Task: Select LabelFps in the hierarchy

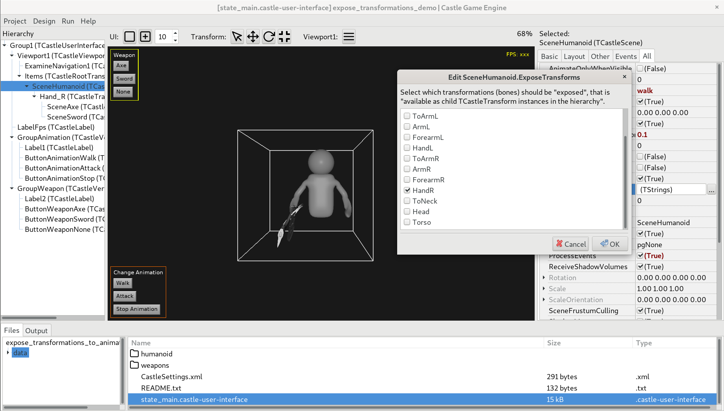Action: tap(56, 127)
